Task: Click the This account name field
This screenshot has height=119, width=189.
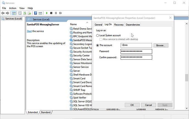Action: tap(136, 45)
